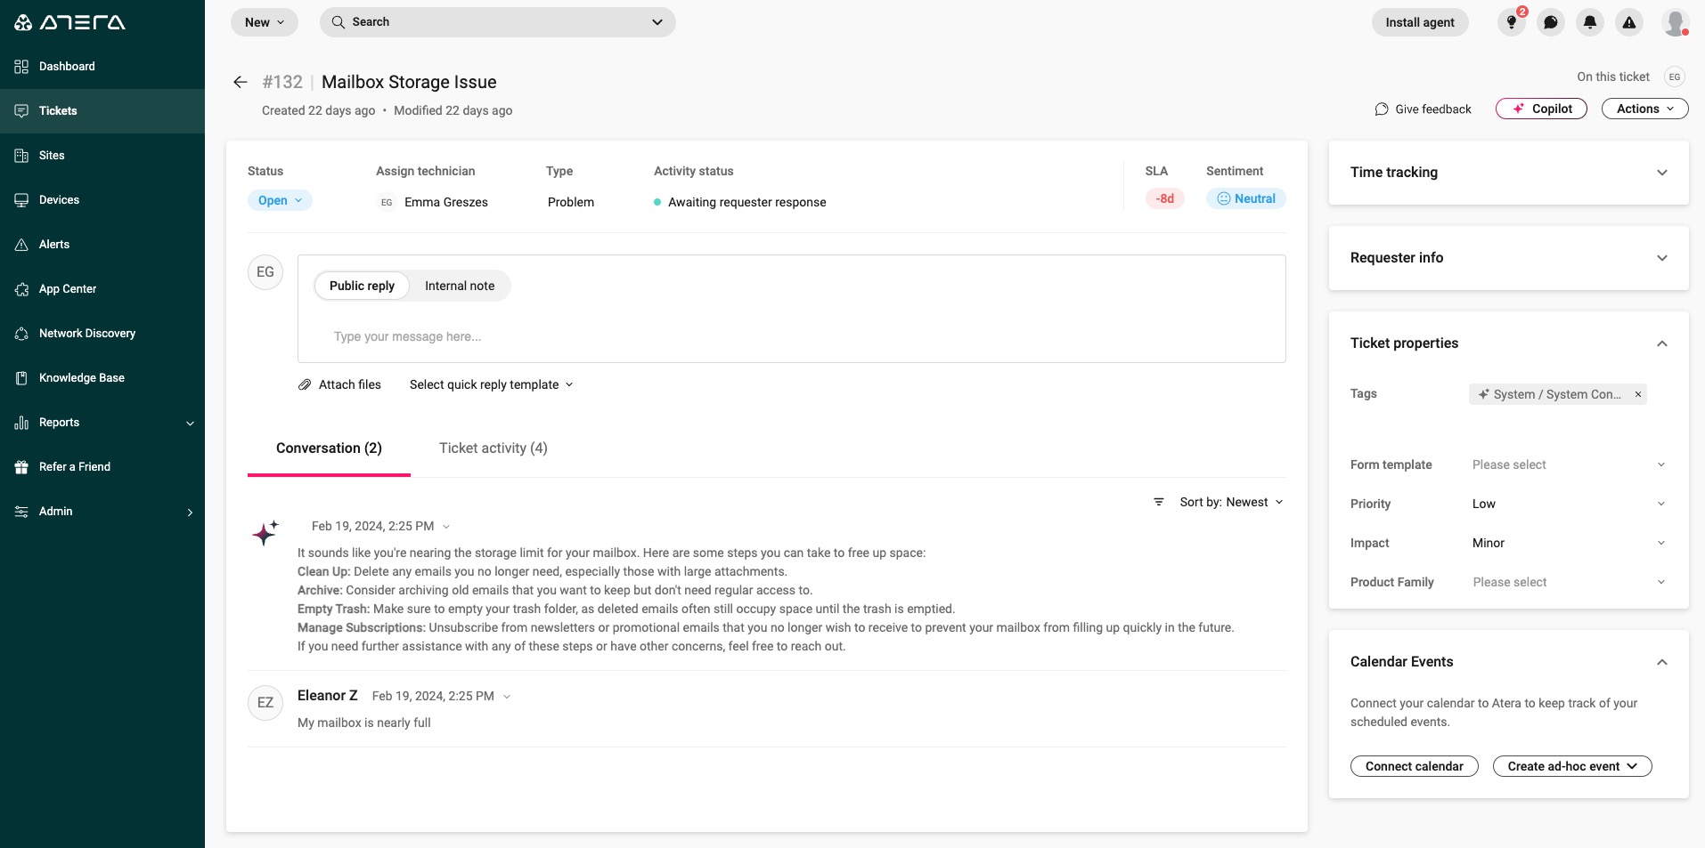Open Create ad-hoc event button
The height and width of the screenshot is (848, 1705).
(1572, 766)
